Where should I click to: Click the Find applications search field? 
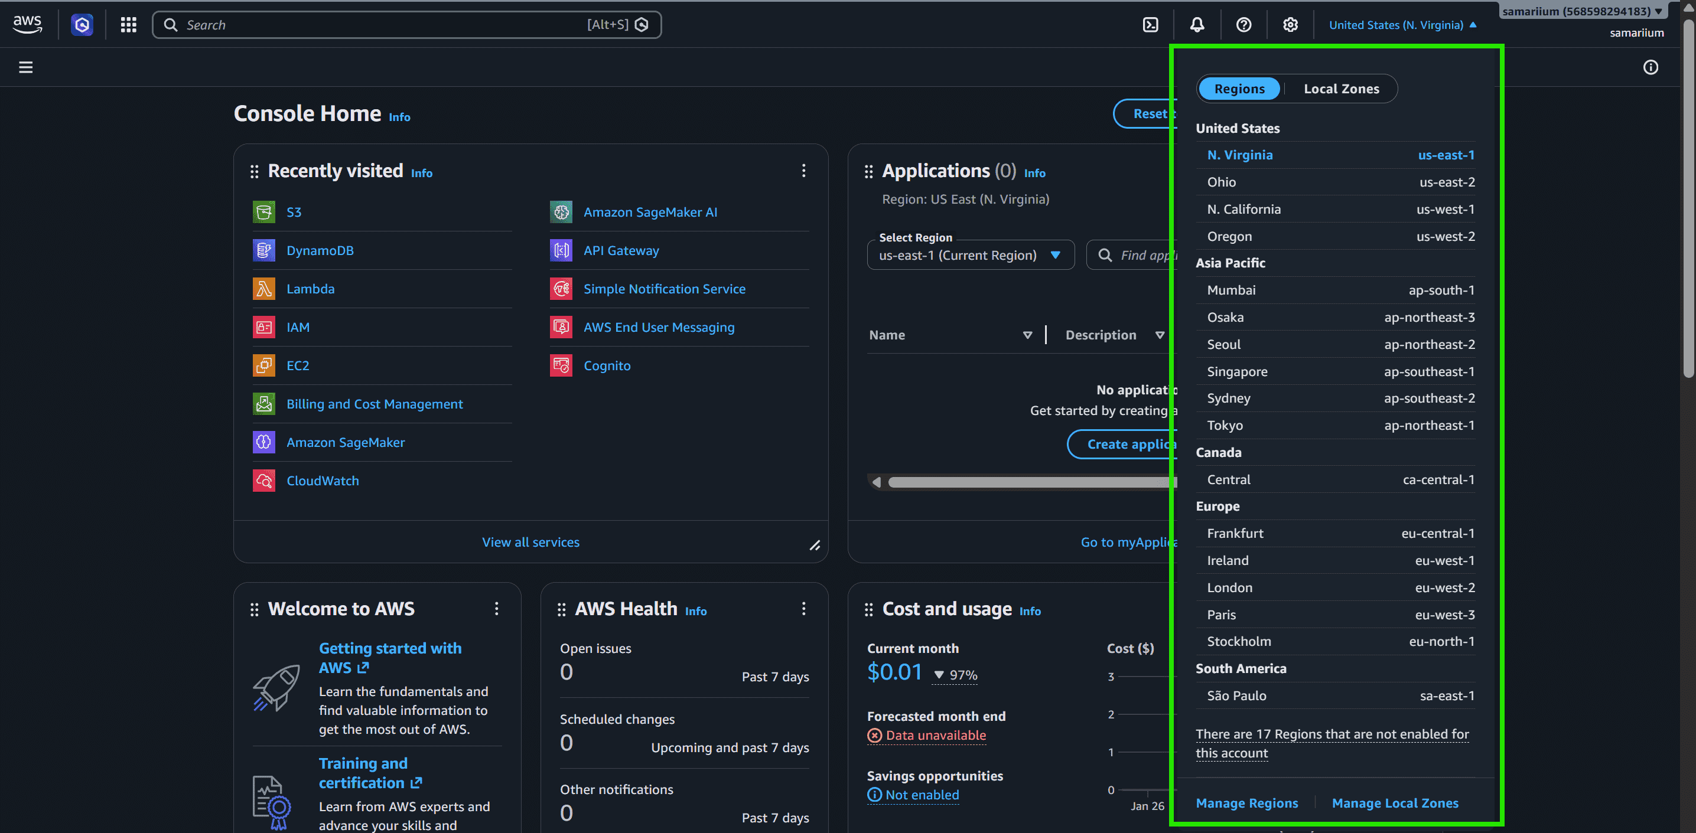click(1132, 255)
